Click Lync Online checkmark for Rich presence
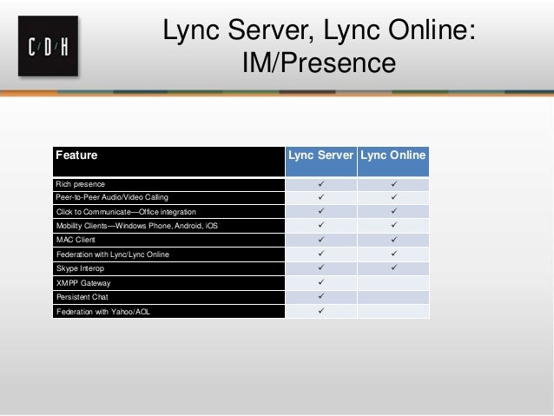Viewport: 554px width, 416px height. [393, 184]
